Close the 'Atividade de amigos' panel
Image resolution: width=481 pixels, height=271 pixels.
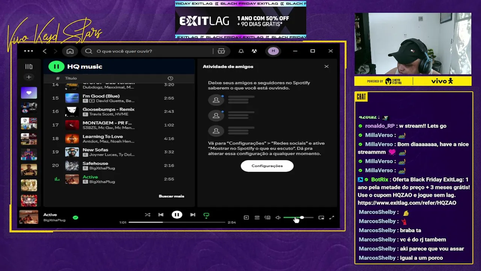click(x=326, y=67)
